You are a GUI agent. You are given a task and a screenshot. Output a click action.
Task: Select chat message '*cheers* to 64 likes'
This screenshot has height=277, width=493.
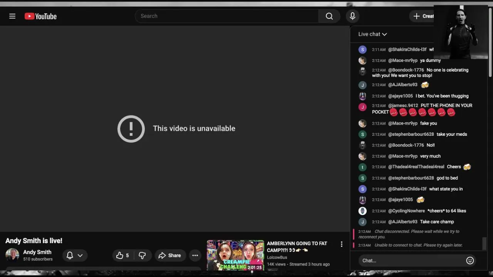pos(447,211)
